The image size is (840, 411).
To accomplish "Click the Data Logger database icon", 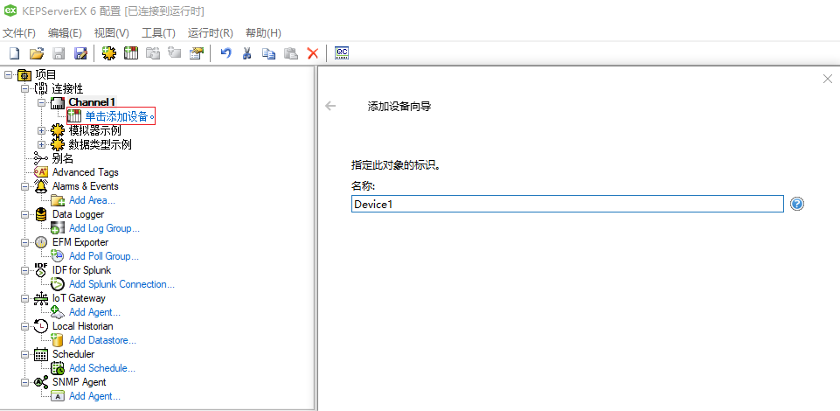I will click(41, 213).
